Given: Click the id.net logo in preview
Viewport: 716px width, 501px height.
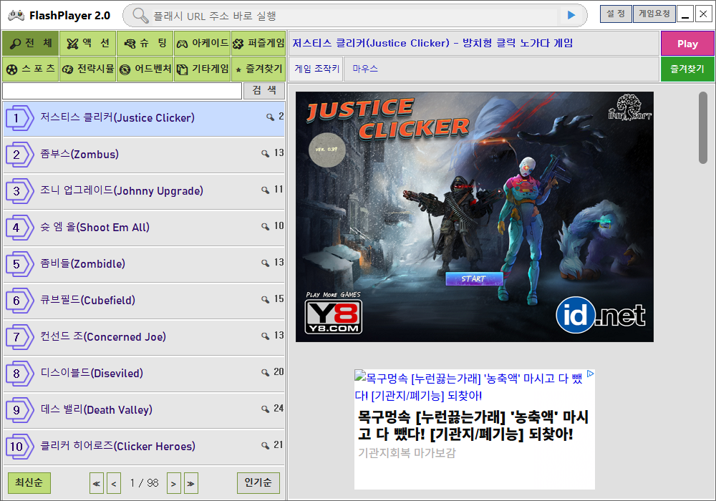Looking at the screenshot, I should coord(601,315).
